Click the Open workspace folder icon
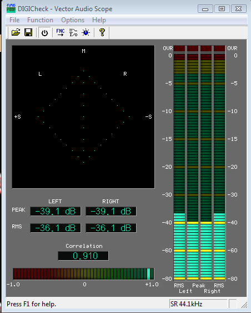 (x=16, y=32)
